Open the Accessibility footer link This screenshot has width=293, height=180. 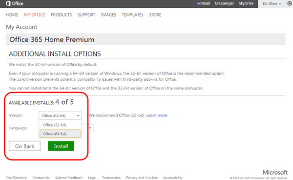pos(173,178)
